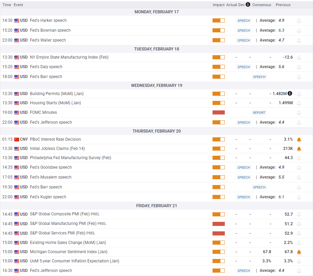The image size is (313, 276).
Task: Open REPORT badge for FOMC Minutes
Action: click(259, 113)
